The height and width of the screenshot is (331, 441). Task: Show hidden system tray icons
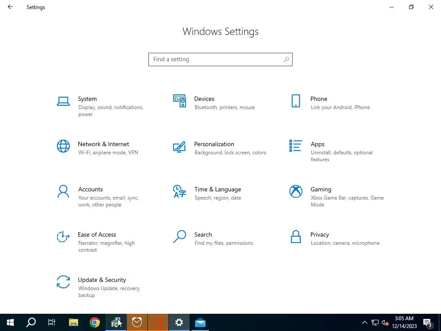(x=364, y=322)
